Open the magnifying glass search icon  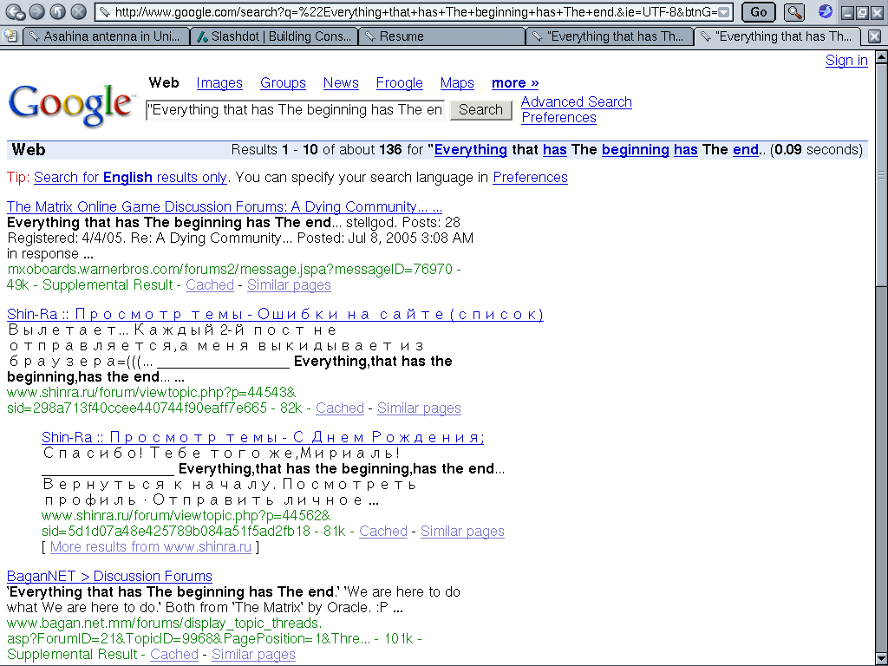[x=795, y=12]
